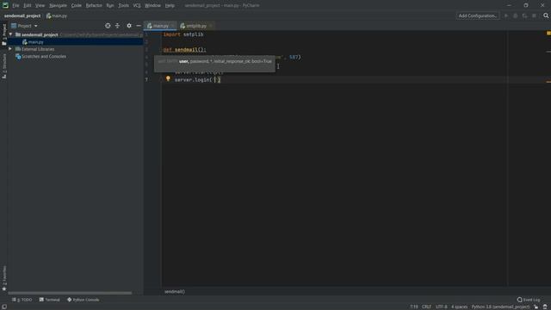Open the Tools menu
Viewport: 551px width, 310px height.
coord(123,6)
